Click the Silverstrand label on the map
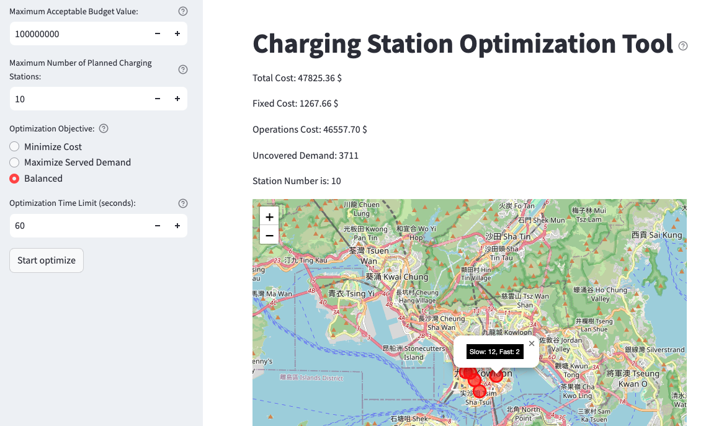Screen dimensions: 706x426 point(655,350)
